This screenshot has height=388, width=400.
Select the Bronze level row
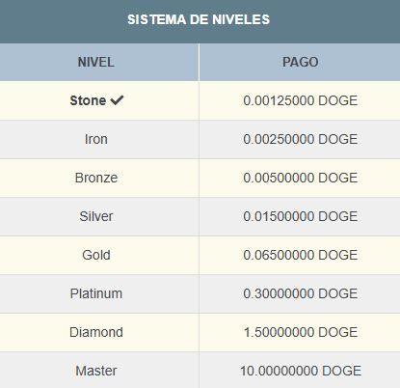click(200, 178)
